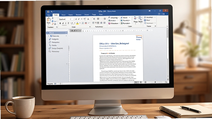
Task: Click the scroll-down arrow of the document scrollbar
Action: click(x=168, y=80)
